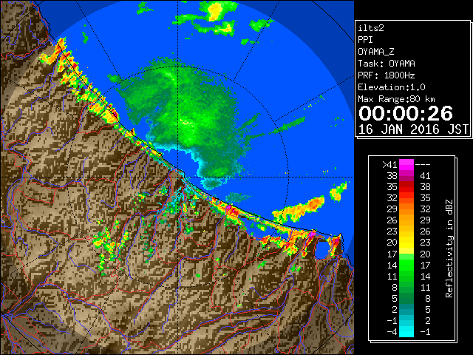The image size is (473, 355).
Task: Click the orange 29-32 dBZ legend swatch
Action: coord(406,209)
